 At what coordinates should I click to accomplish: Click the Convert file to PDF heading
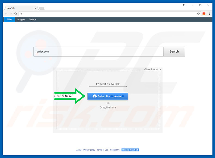point(108,84)
